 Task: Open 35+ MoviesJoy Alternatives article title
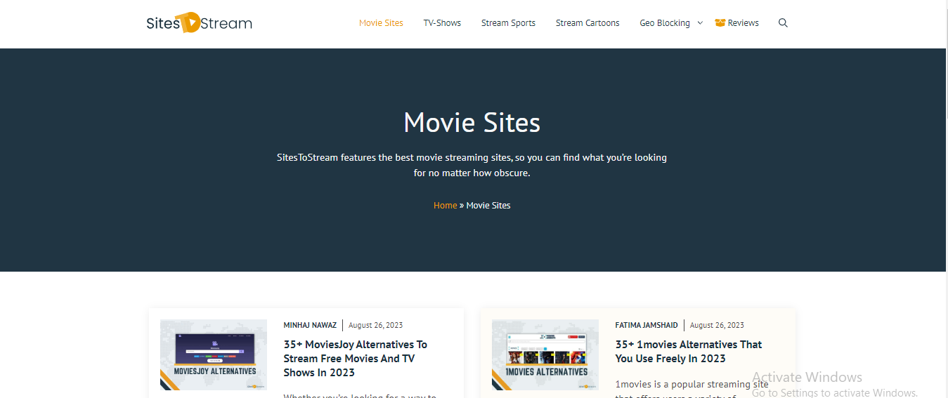pos(355,358)
